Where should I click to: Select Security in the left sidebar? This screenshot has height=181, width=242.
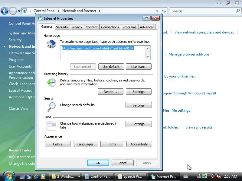(15, 40)
